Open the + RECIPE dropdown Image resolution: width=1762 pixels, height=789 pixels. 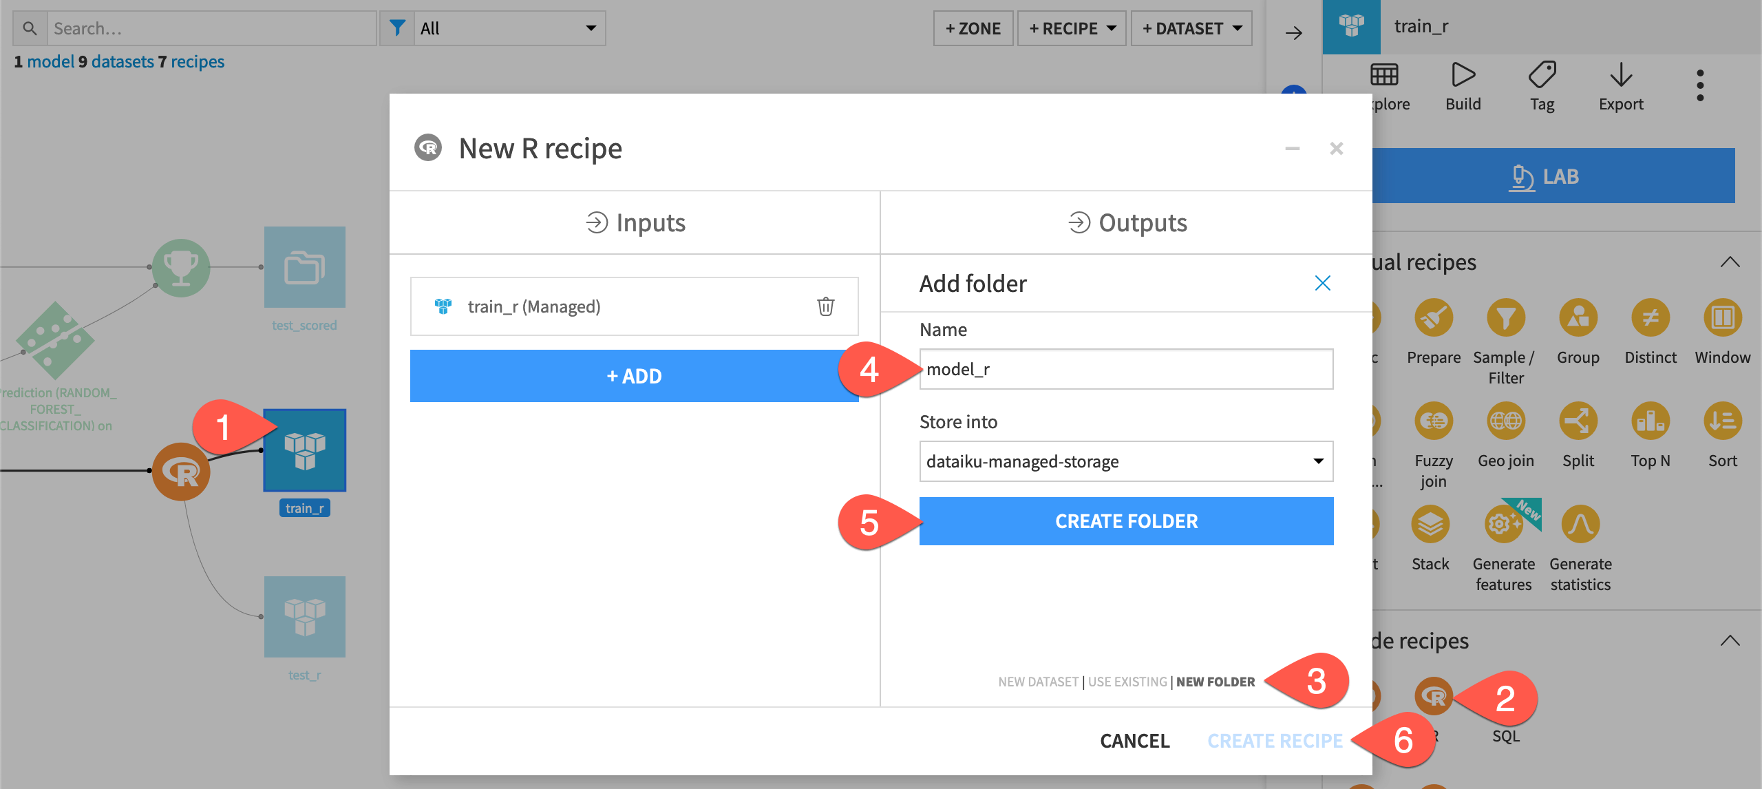tap(1072, 28)
